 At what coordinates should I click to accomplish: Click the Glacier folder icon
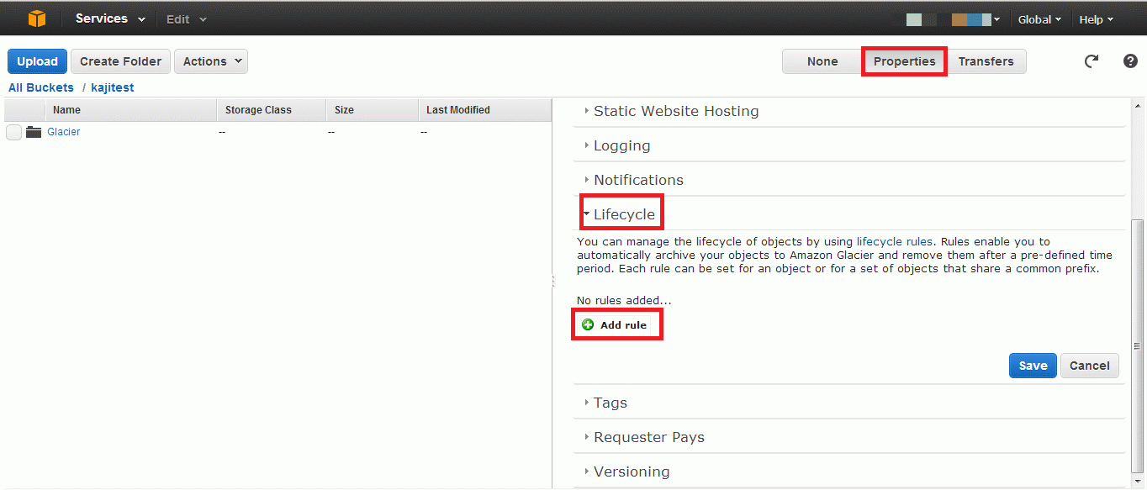click(34, 132)
